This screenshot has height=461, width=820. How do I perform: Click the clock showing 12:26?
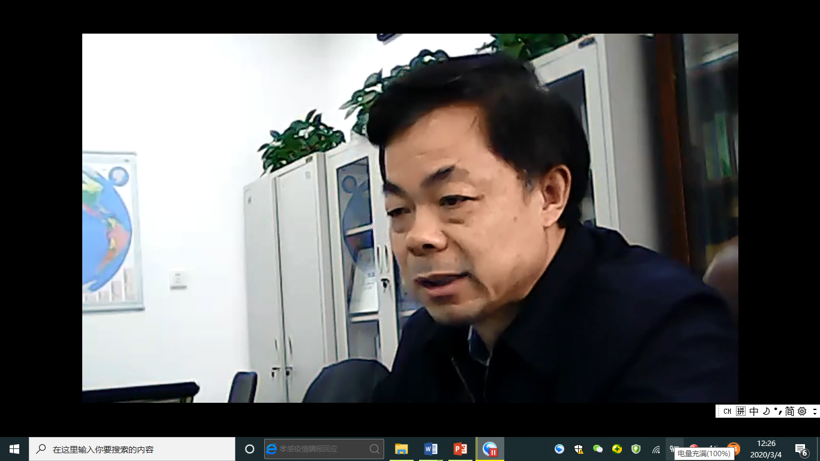pyautogui.click(x=767, y=449)
